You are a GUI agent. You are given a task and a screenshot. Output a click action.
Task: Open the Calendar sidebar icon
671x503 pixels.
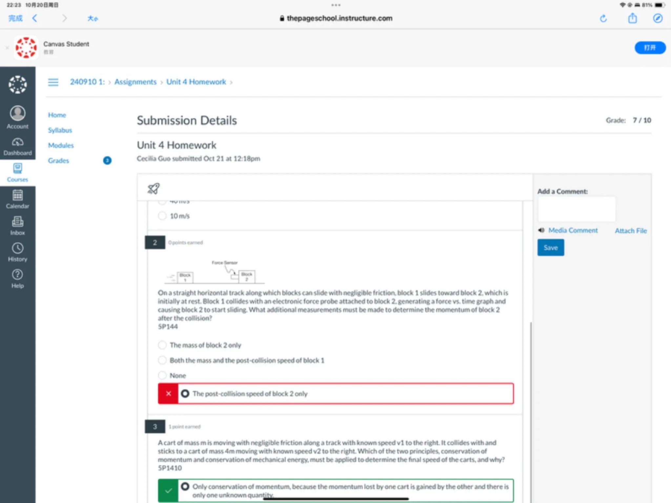point(17,199)
